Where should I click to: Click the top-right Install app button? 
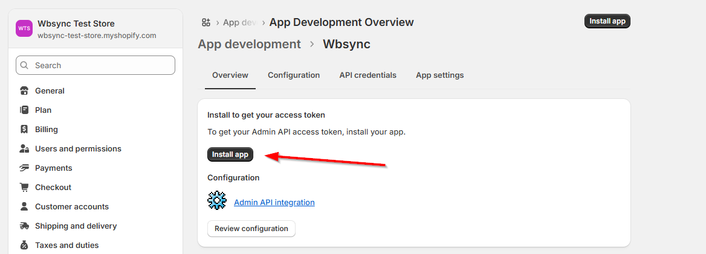607,21
